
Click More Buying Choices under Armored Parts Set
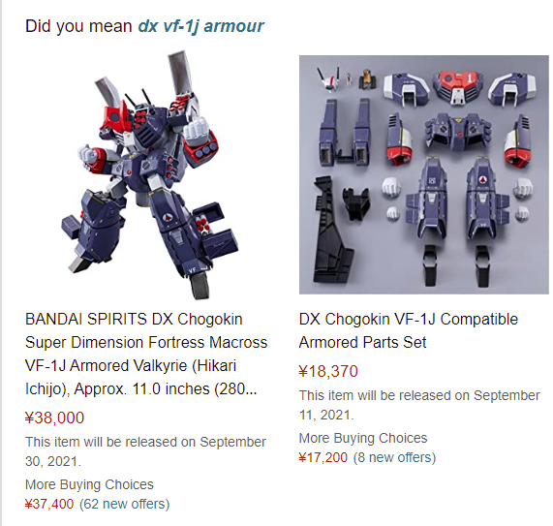(363, 438)
